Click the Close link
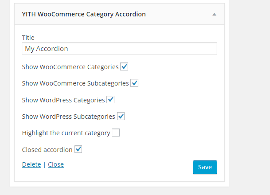 [x=56, y=164]
